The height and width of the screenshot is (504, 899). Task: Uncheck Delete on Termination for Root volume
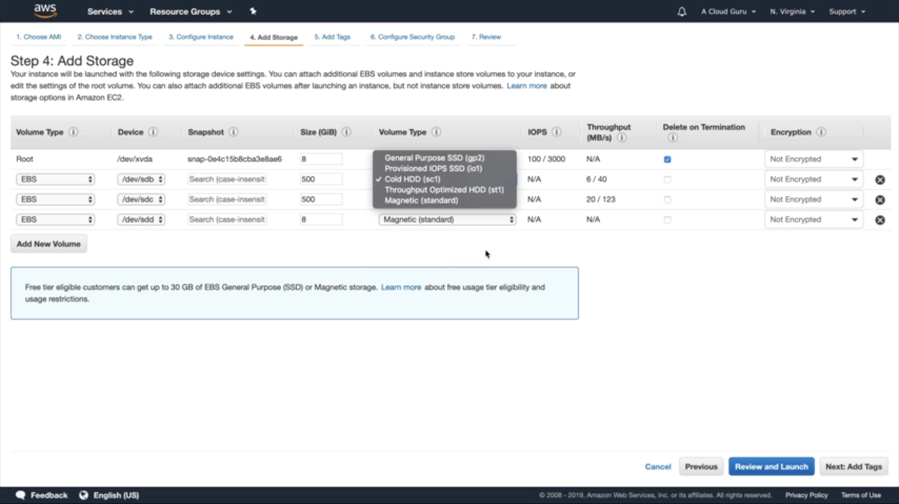point(667,159)
